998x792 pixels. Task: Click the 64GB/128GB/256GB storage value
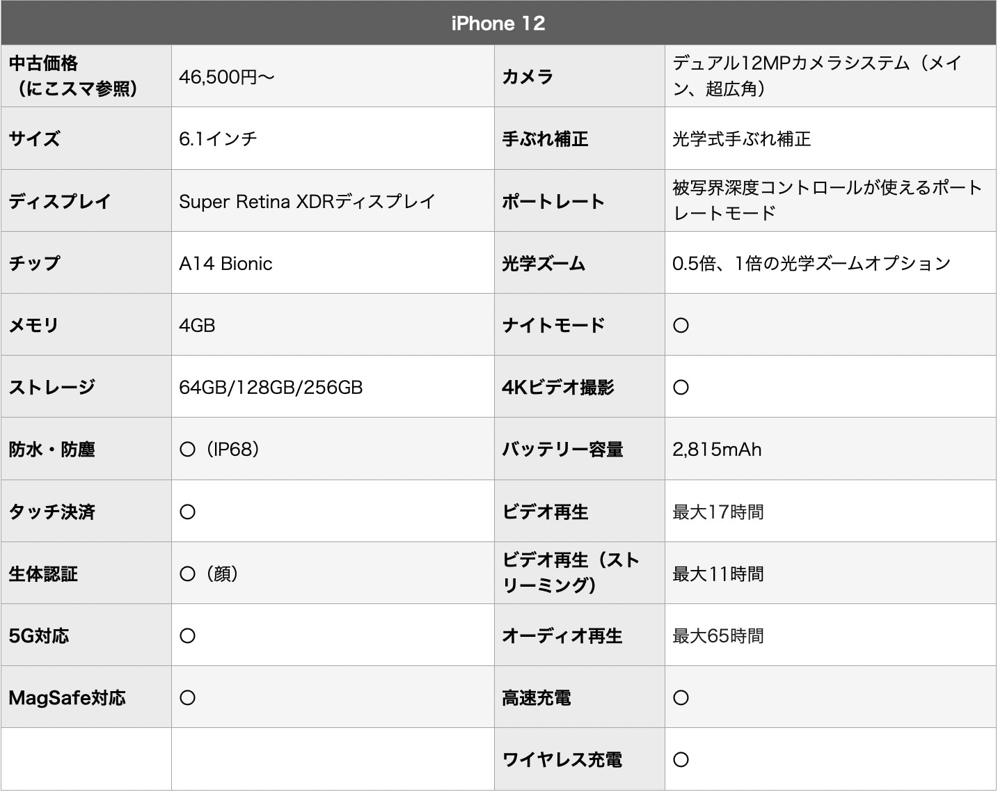click(x=271, y=387)
